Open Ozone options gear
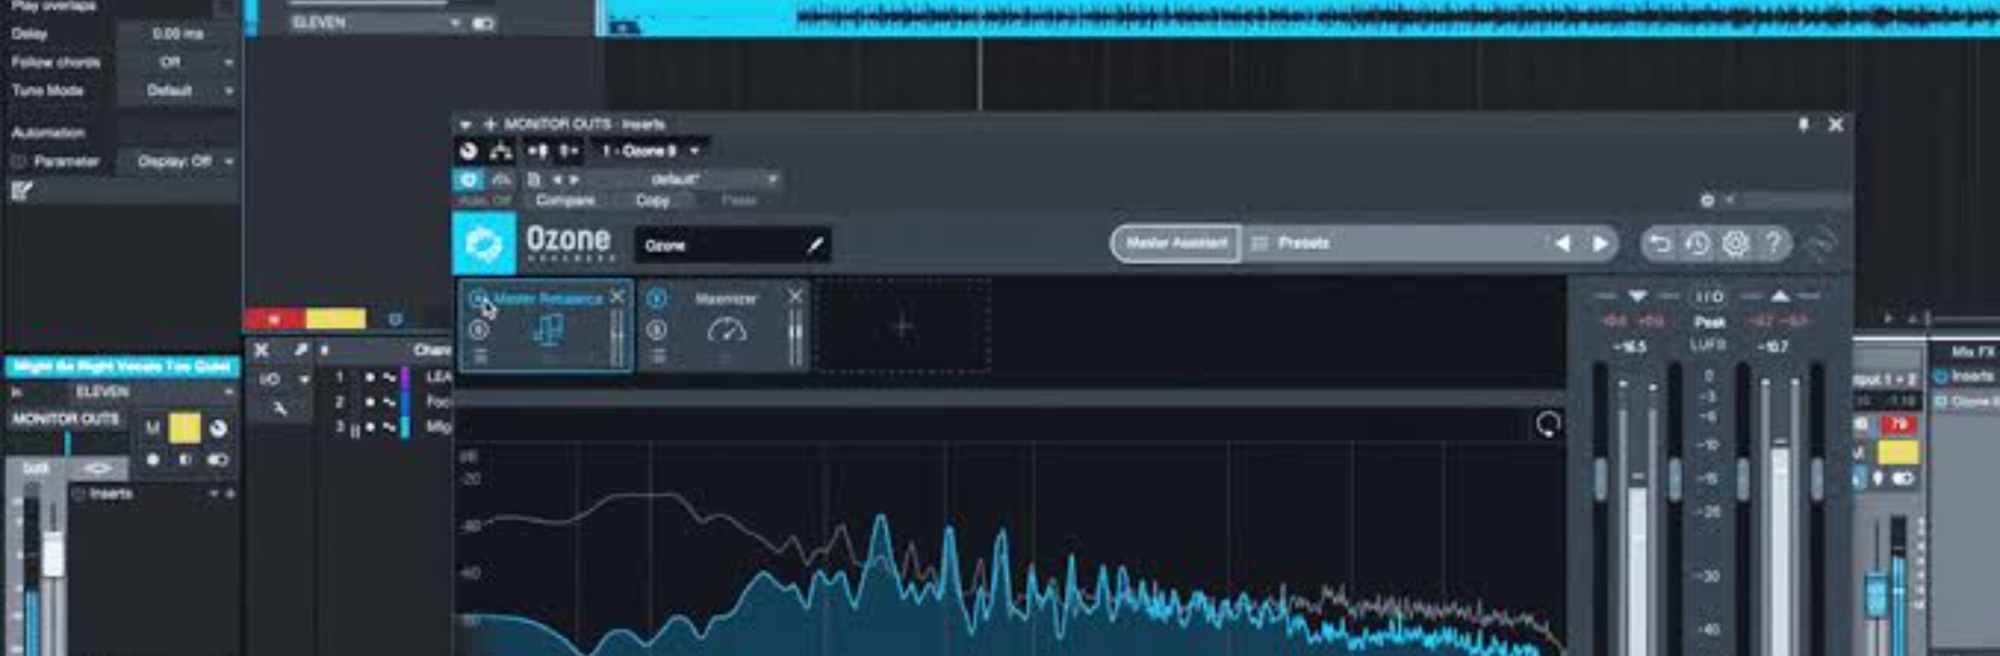Screen dimensions: 2000x656 coord(1735,244)
